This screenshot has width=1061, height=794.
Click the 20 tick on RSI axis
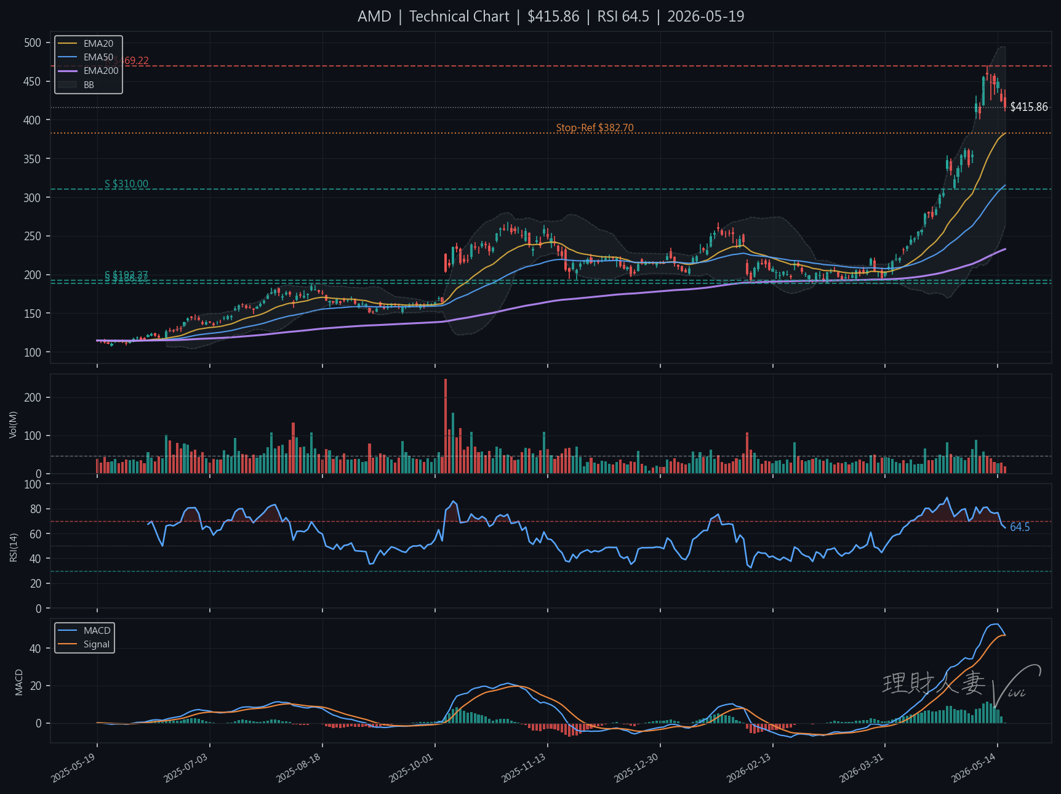36,584
